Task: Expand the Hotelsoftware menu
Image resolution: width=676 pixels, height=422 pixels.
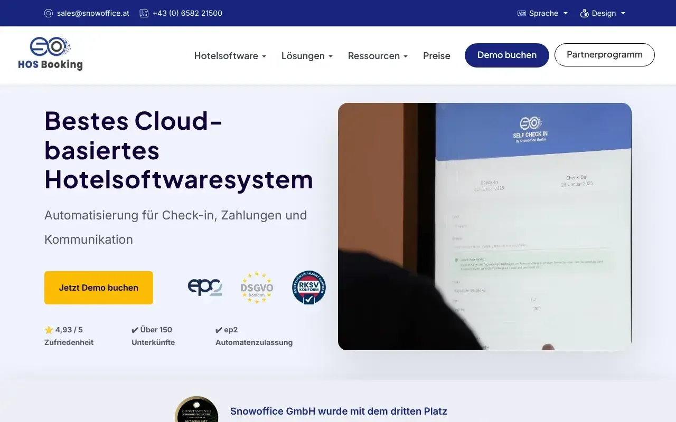Action: click(x=230, y=56)
